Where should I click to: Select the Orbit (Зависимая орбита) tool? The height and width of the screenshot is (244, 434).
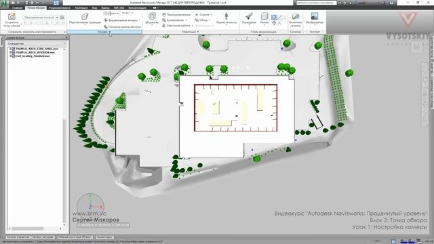click(176, 26)
